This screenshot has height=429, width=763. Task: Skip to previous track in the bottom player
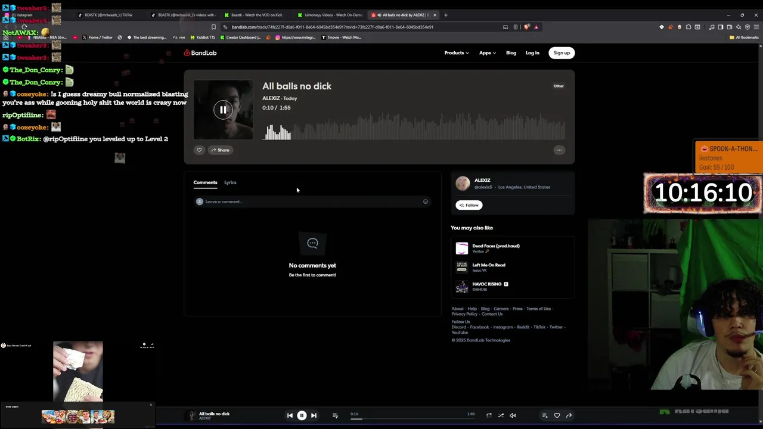point(290,415)
